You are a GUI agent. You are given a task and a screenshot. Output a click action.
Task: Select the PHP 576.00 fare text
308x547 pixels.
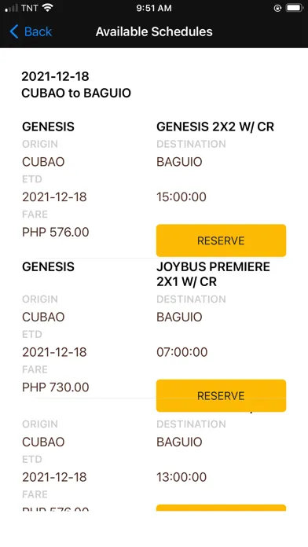tap(56, 232)
